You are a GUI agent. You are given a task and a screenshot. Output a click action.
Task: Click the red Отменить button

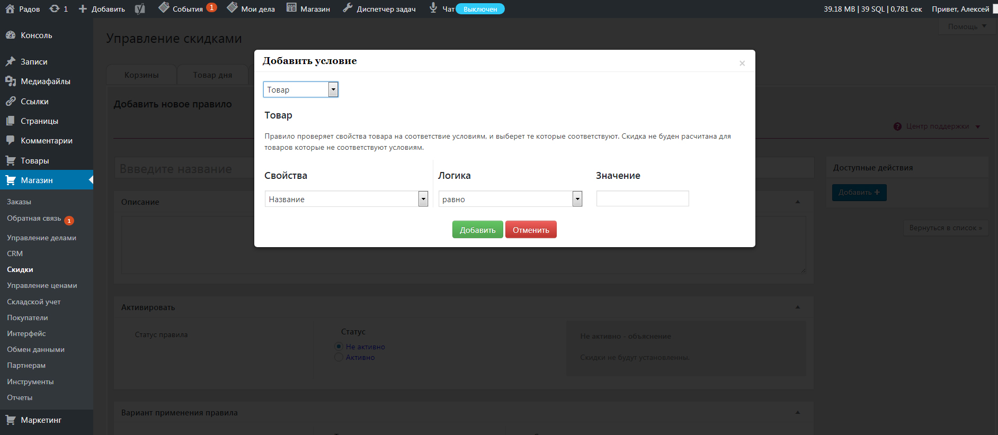[x=531, y=230]
